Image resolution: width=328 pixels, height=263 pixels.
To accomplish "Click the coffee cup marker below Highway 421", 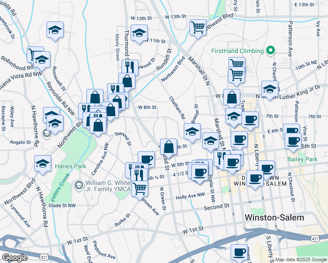I will tap(239, 253).
